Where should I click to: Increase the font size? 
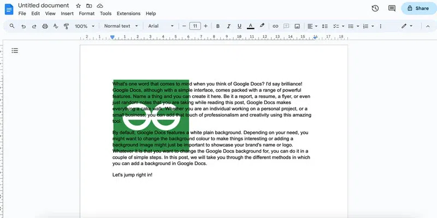206,26
